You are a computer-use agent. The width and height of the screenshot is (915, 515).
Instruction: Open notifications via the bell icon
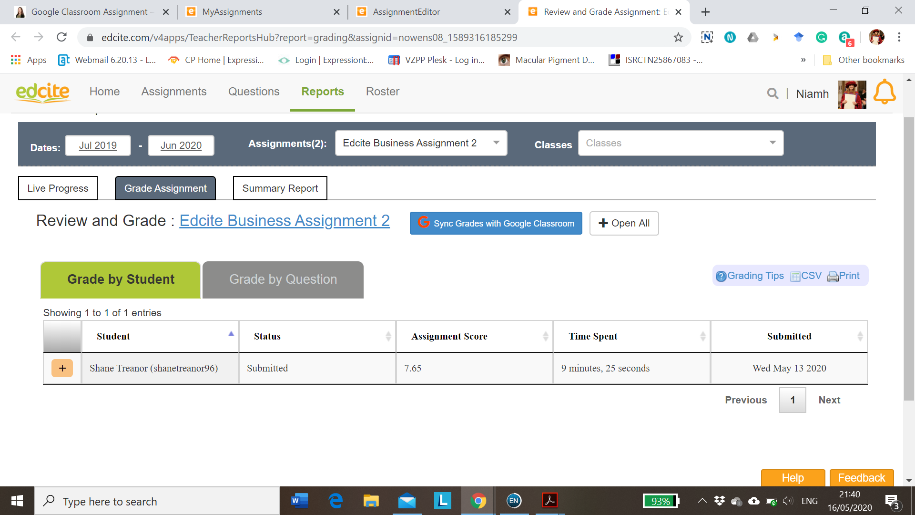pyautogui.click(x=884, y=92)
